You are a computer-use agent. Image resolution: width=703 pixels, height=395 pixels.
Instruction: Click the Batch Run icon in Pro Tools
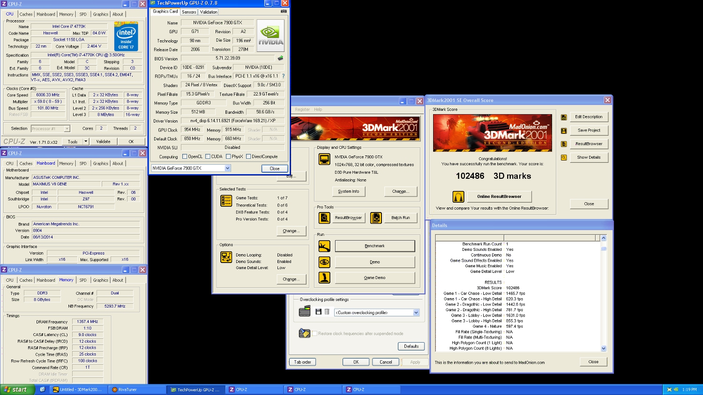[x=376, y=218]
